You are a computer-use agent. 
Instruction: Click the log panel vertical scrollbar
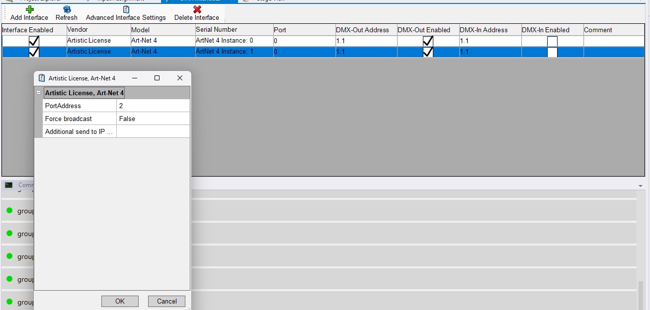[x=641, y=293]
